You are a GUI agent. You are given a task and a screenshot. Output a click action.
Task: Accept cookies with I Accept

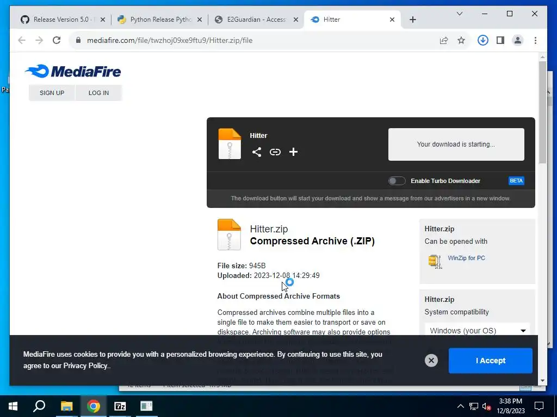click(x=490, y=361)
